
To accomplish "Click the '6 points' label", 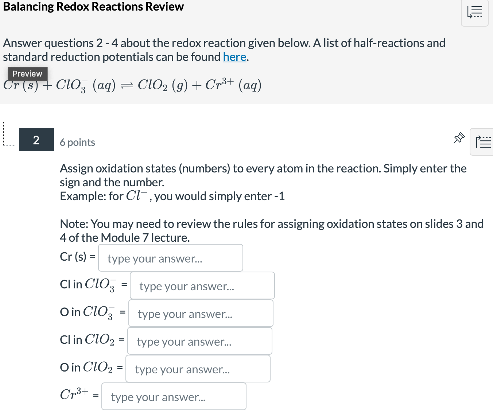I will coord(77,142).
